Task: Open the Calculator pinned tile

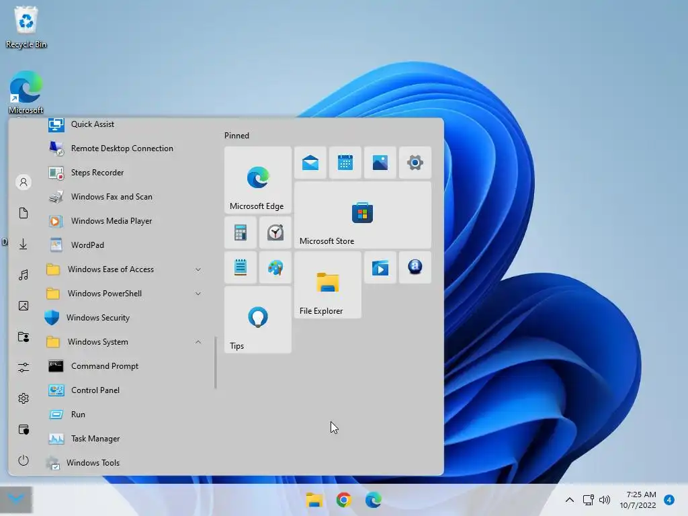Action: coord(241,232)
